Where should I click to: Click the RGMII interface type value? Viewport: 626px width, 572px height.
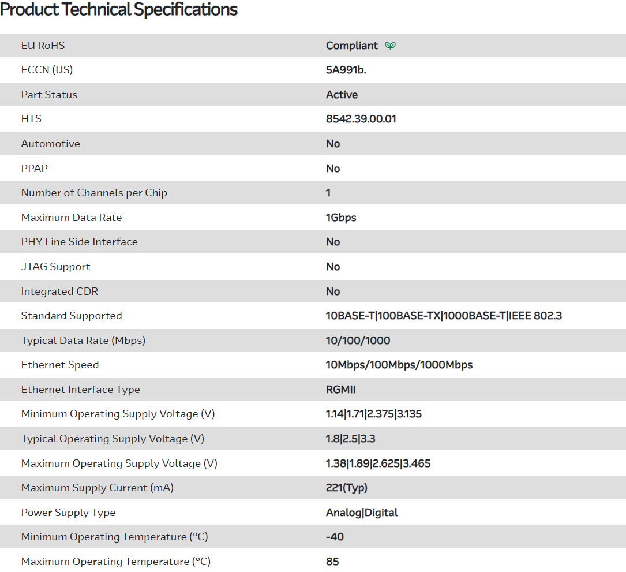coord(341,390)
